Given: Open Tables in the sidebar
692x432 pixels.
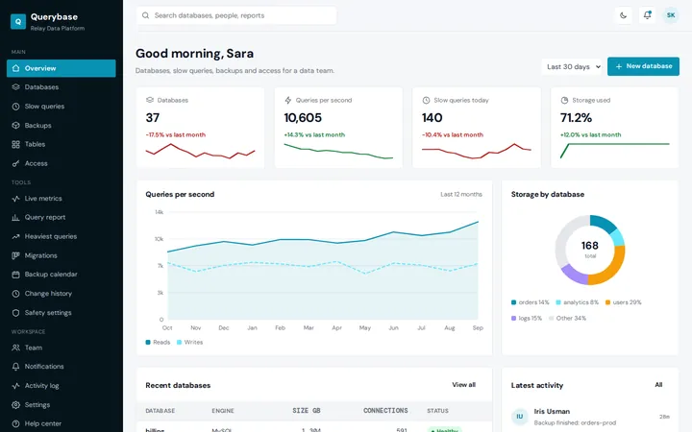Looking at the screenshot, I should pos(62,144).
